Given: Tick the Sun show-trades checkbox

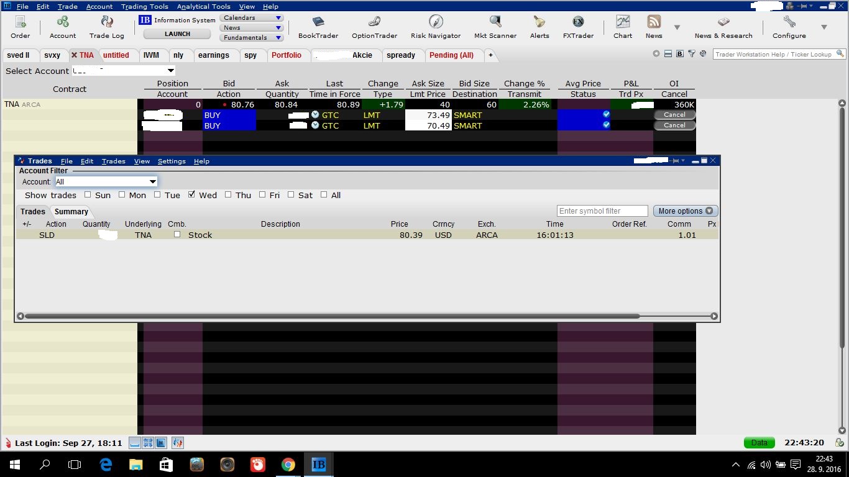Looking at the screenshot, I should (88, 195).
